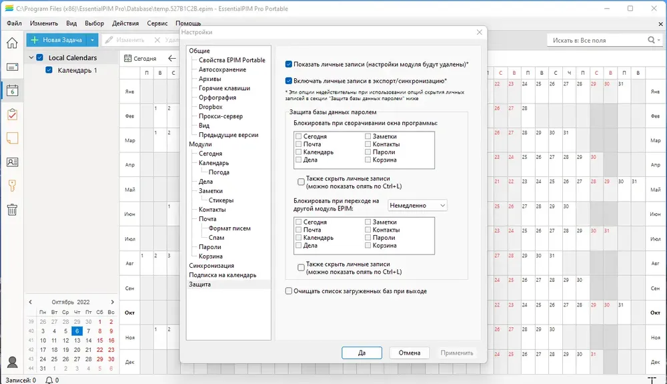Image resolution: width=667 pixels, height=384 pixels.
Task: Open the Изменить menu
Action: click(44, 23)
